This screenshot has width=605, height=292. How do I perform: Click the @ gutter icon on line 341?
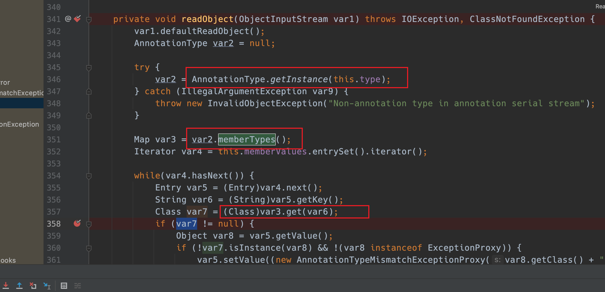coord(68,19)
